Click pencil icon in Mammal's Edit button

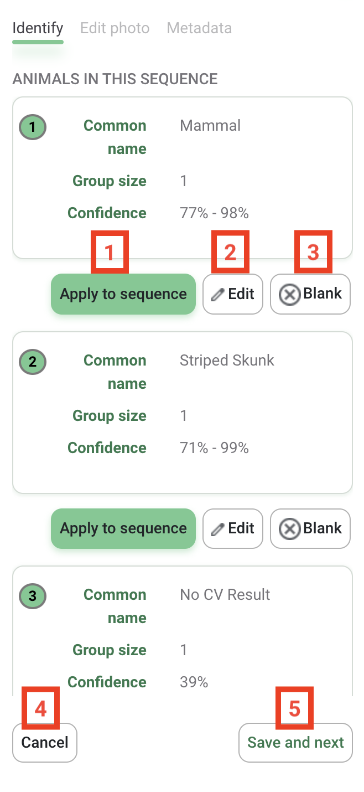(218, 294)
